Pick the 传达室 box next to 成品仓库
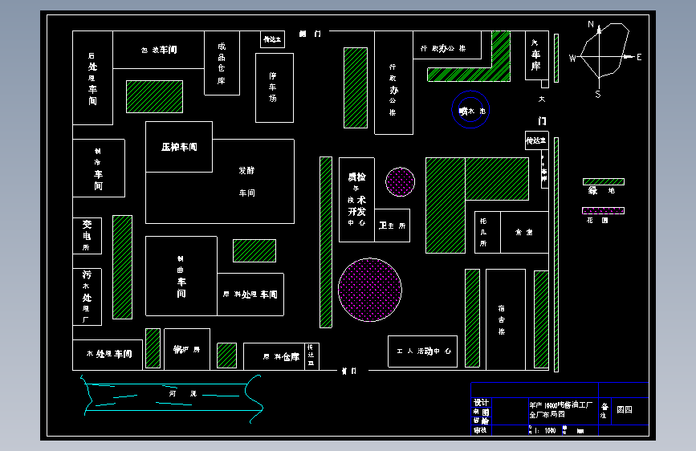 point(272,39)
